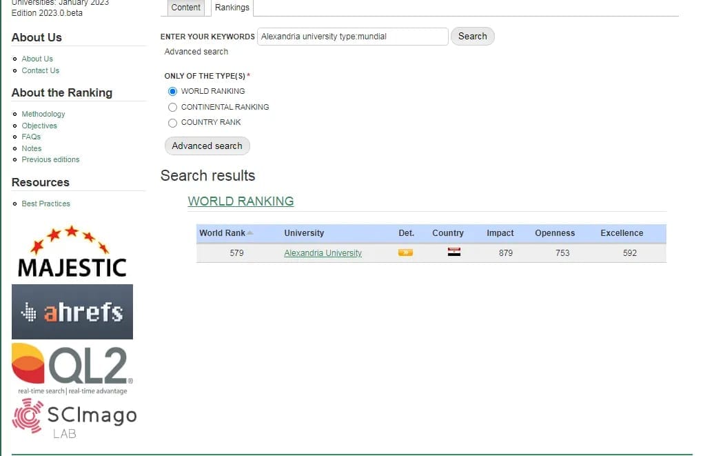Open the Methodology link in sidebar

pyautogui.click(x=43, y=114)
